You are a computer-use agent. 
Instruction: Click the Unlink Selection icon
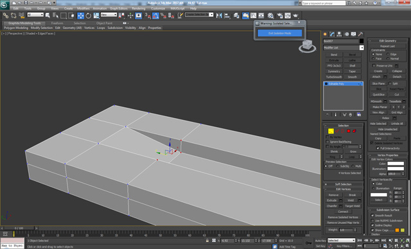pyautogui.click(x=13, y=15)
